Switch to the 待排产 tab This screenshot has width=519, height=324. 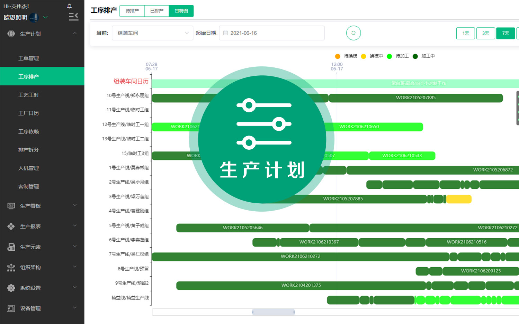click(132, 11)
